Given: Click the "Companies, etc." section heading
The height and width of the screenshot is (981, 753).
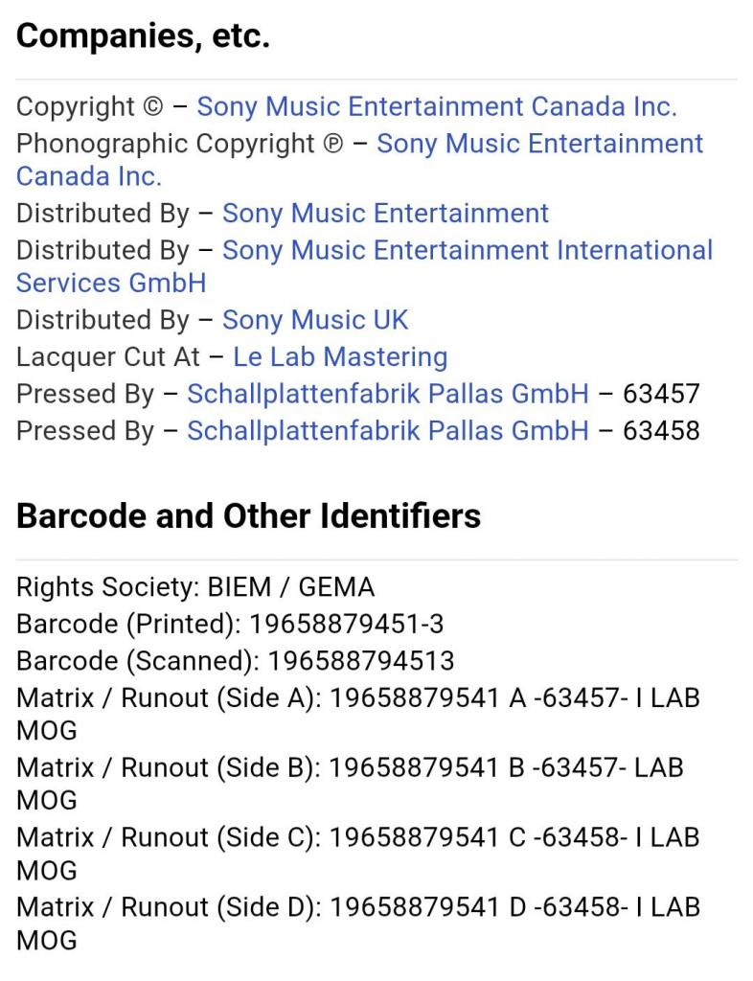Looking at the screenshot, I should click(143, 36).
